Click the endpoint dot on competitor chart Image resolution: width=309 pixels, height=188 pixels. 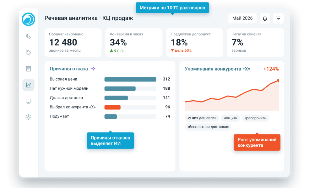(x=278, y=80)
